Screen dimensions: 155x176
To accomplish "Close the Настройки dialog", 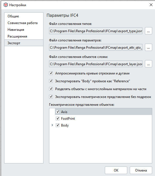I will tap(151, 5).
